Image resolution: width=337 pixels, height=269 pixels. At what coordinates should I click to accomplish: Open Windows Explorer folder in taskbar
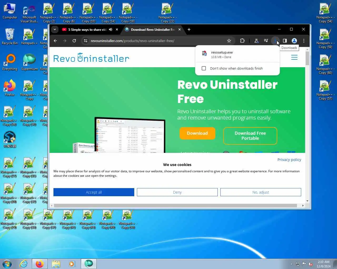click(56, 264)
